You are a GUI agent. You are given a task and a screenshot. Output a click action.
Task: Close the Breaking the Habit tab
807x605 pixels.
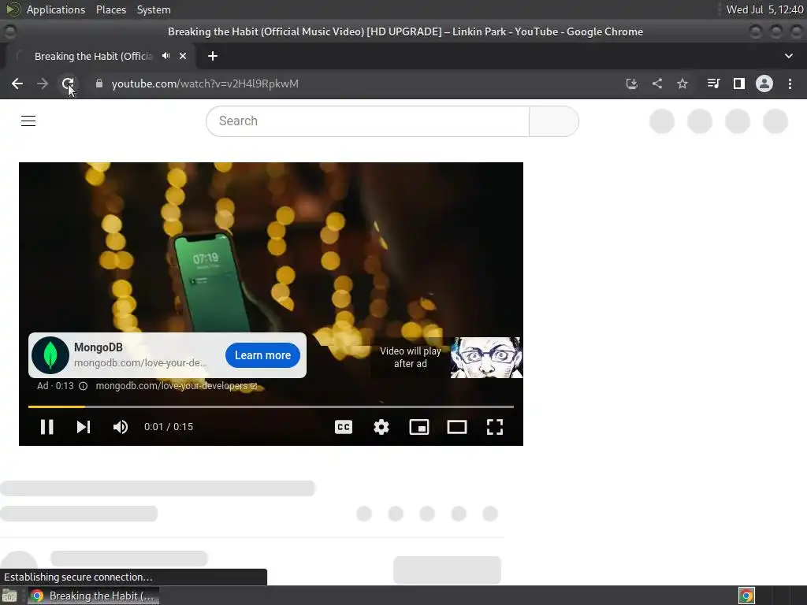[x=183, y=56]
